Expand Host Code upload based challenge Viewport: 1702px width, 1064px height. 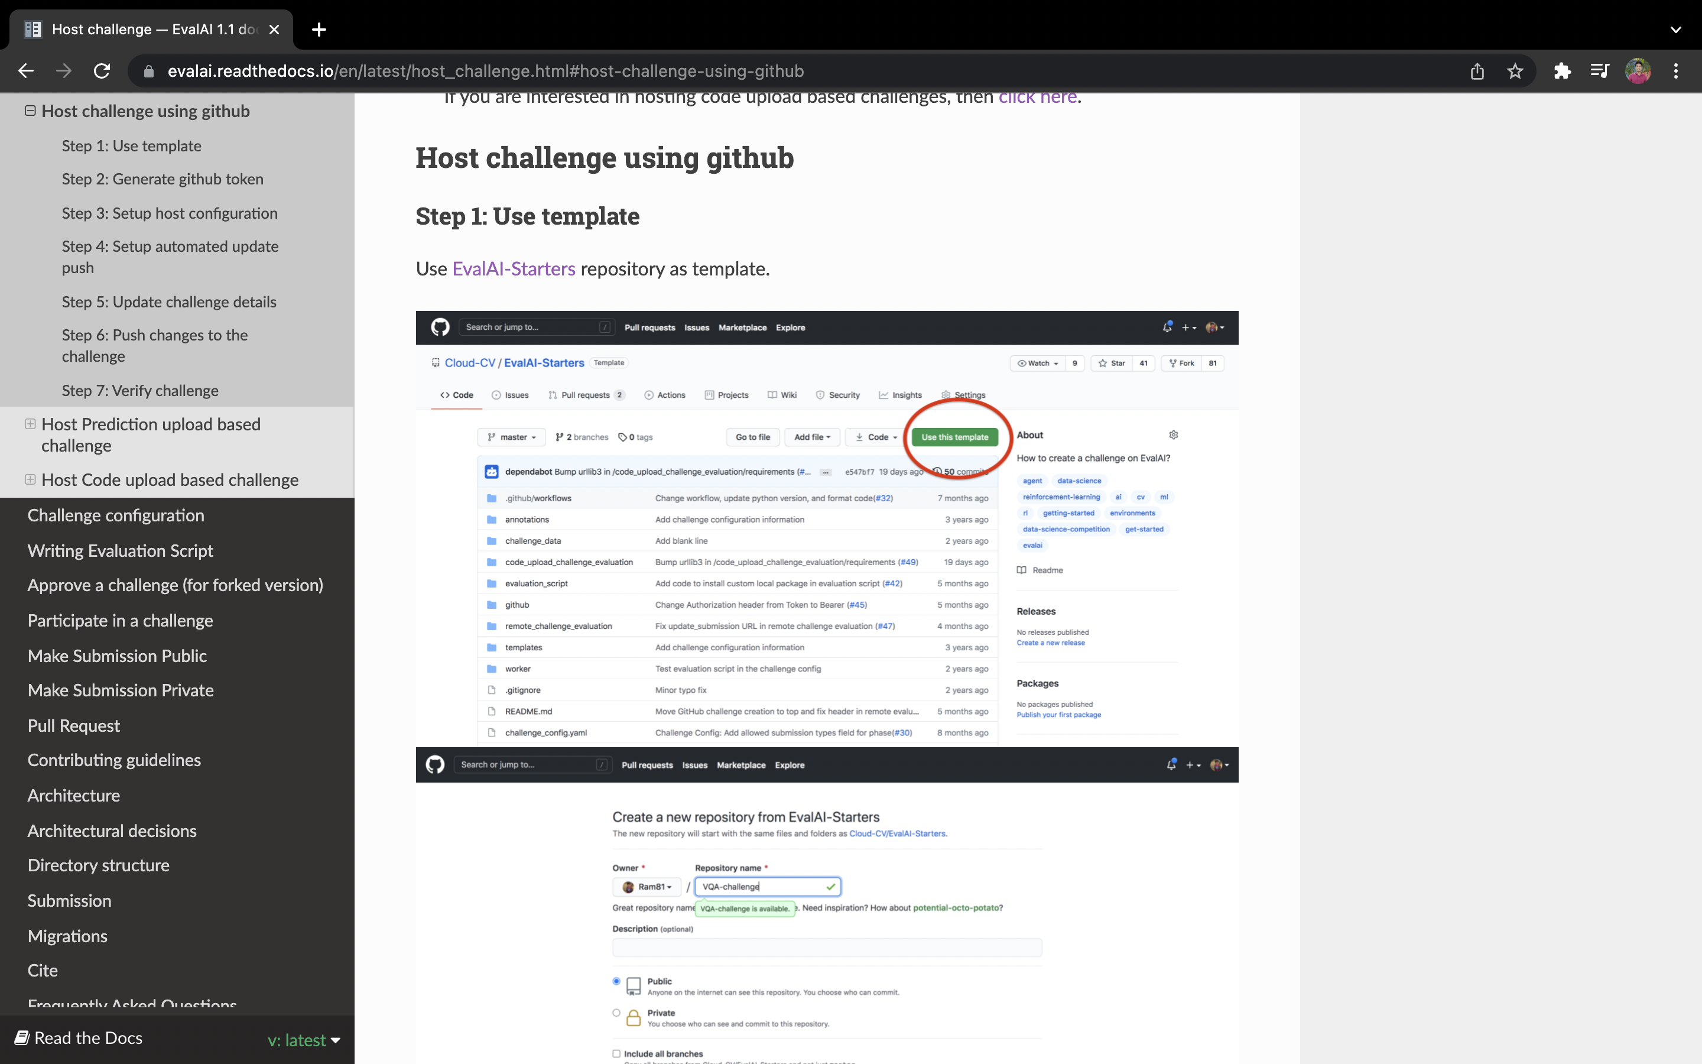pyautogui.click(x=30, y=479)
